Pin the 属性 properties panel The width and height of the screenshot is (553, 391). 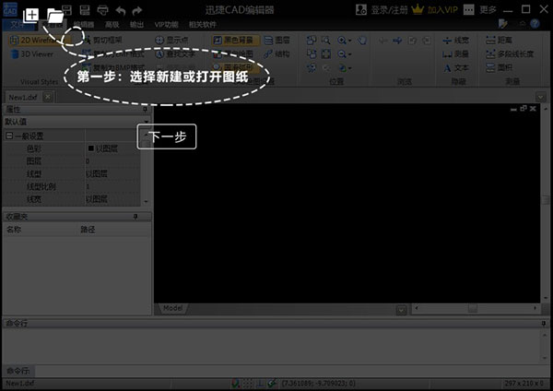145,109
